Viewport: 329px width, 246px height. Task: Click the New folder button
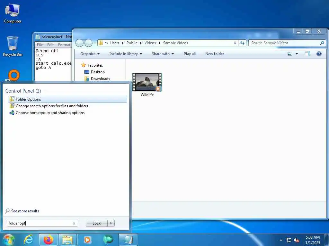tap(214, 54)
